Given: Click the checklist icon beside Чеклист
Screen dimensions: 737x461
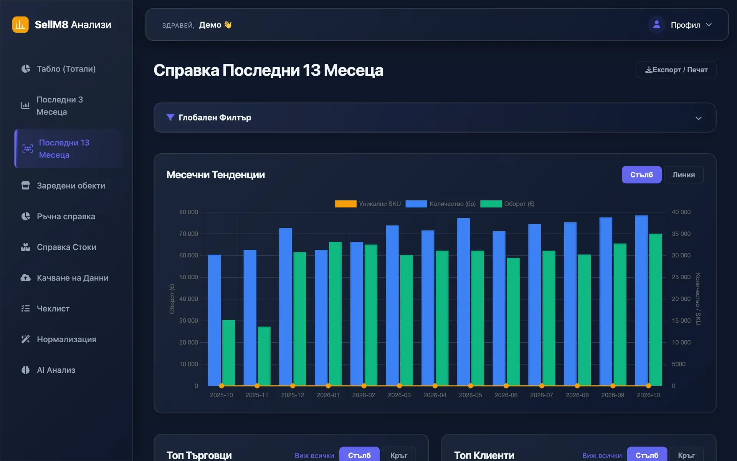Looking at the screenshot, I should pos(26,308).
